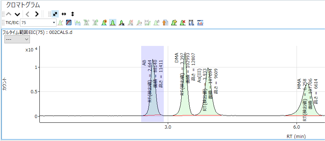This screenshot has height=141, width=325.
Task: Click the AB peak highlighted region
Action: pyautogui.click(x=152, y=84)
